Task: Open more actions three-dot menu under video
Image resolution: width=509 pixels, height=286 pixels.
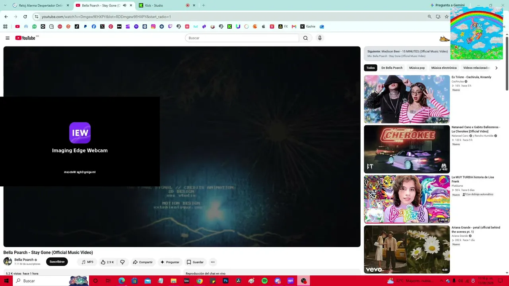Action: (x=213, y=262)
